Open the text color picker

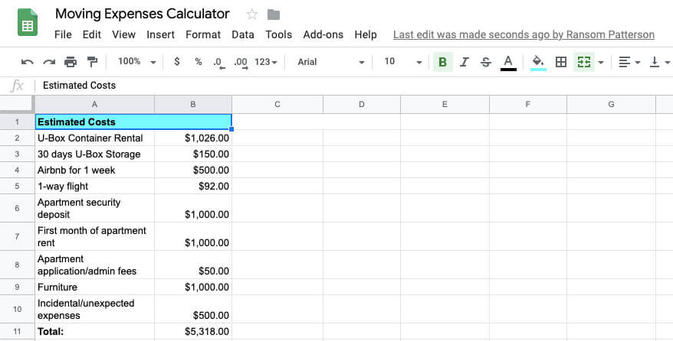508,63
